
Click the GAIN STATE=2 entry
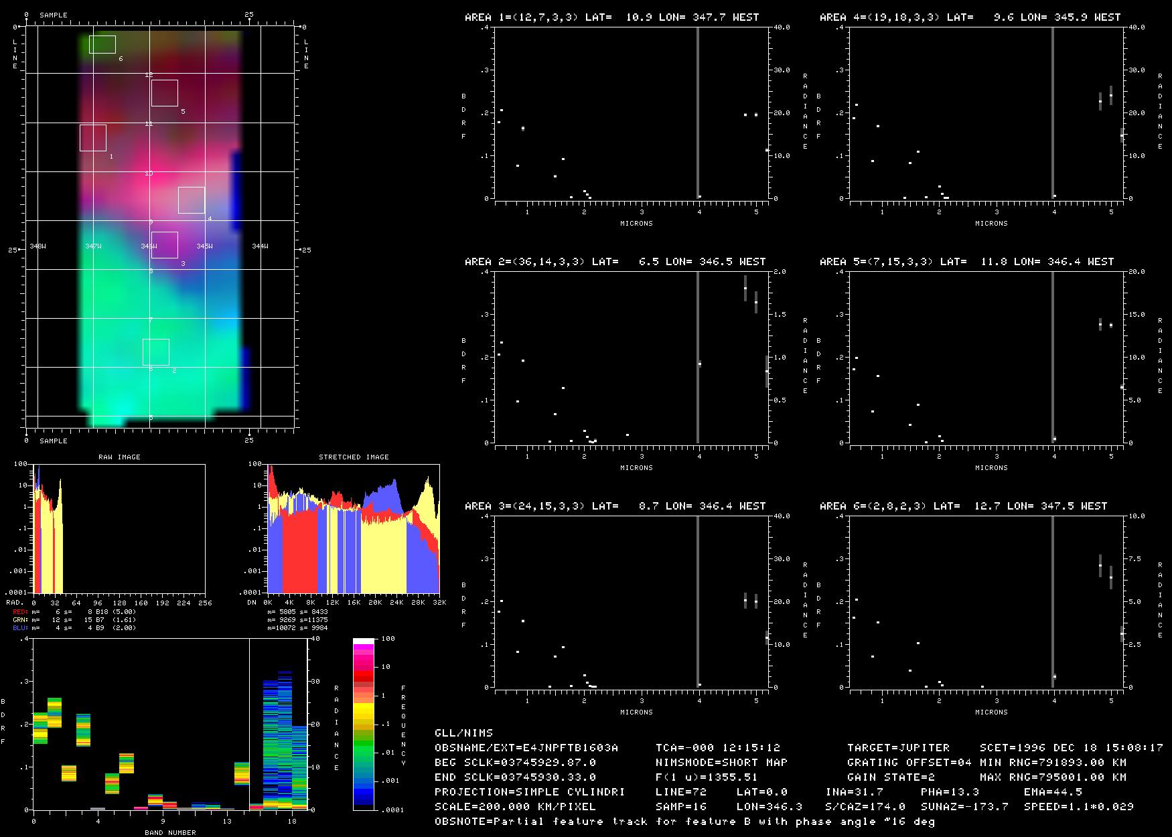coord(891,777)
